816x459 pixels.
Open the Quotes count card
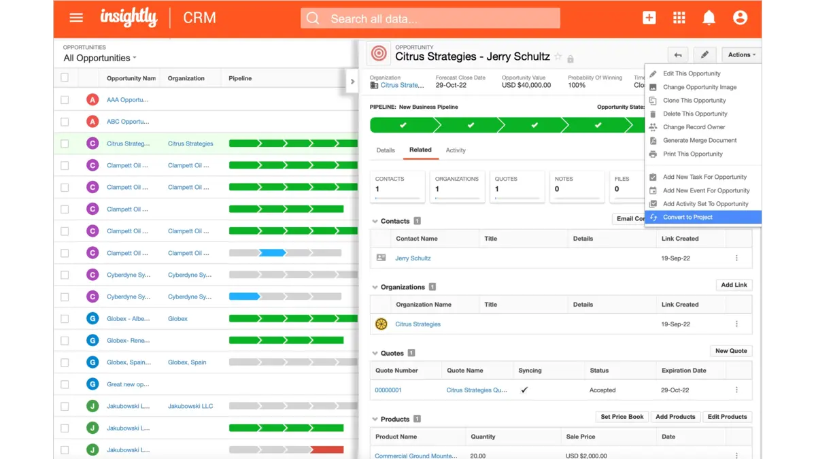[x=517, y=187]
